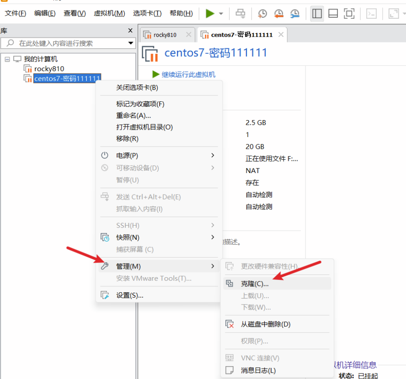Click the 存在 device status value

pos(252,183)
